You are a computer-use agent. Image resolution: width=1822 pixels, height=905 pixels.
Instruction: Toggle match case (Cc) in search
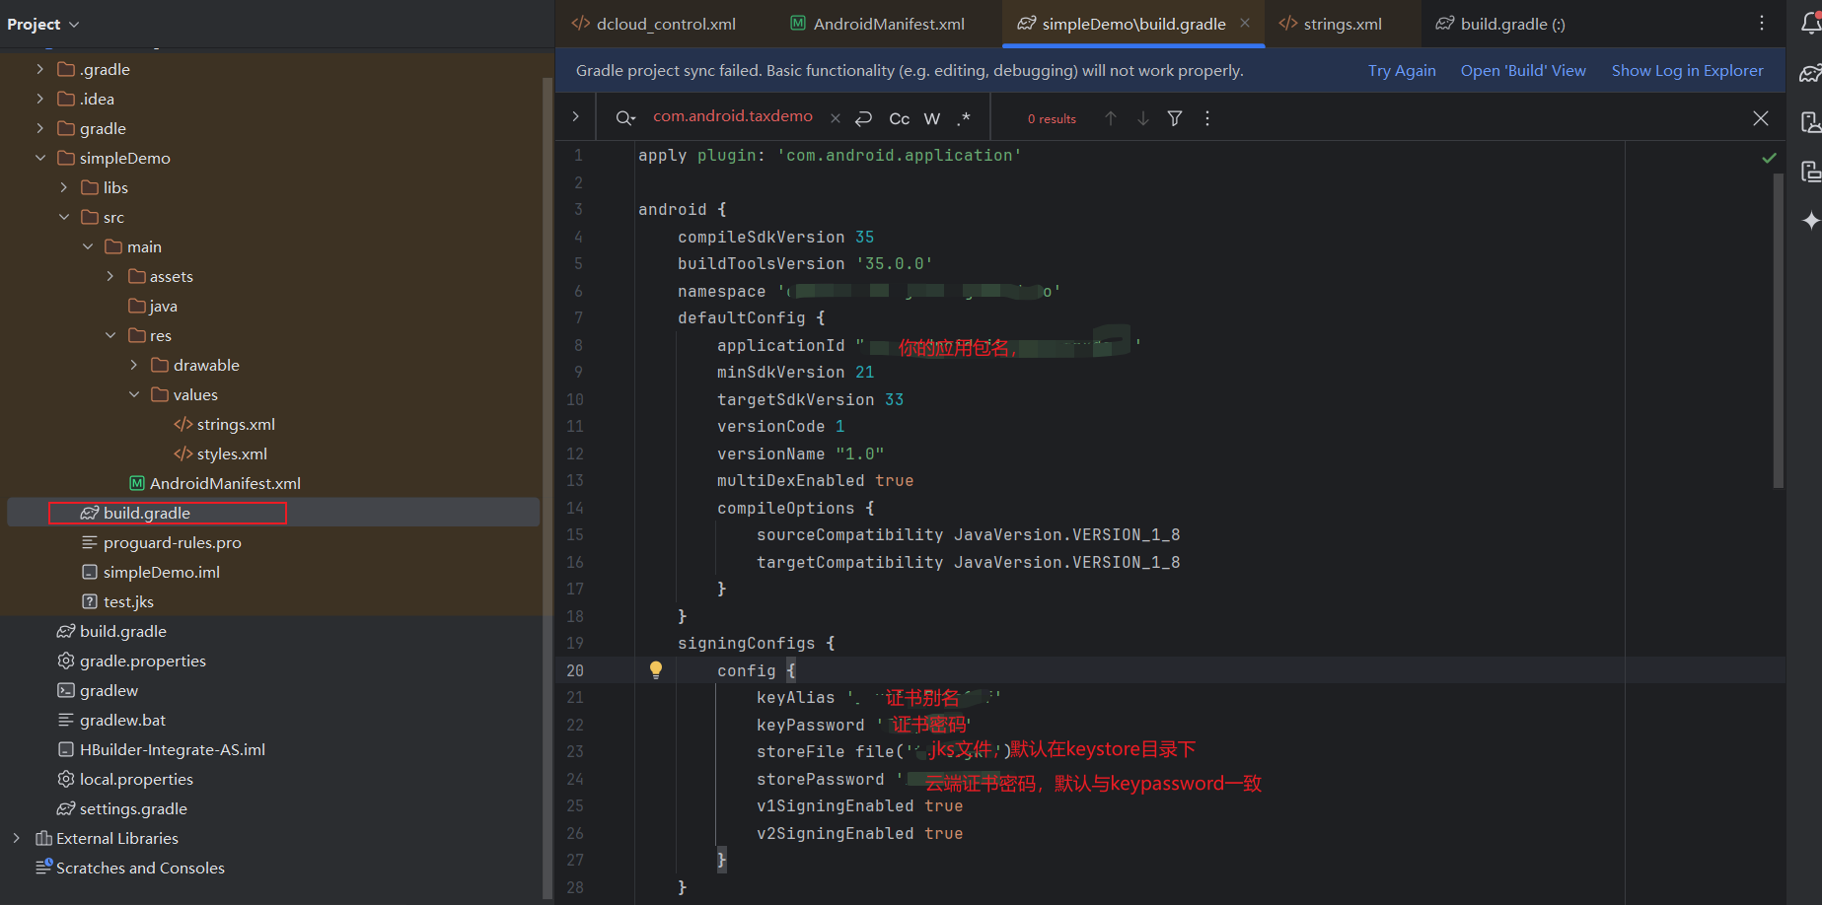899,118
